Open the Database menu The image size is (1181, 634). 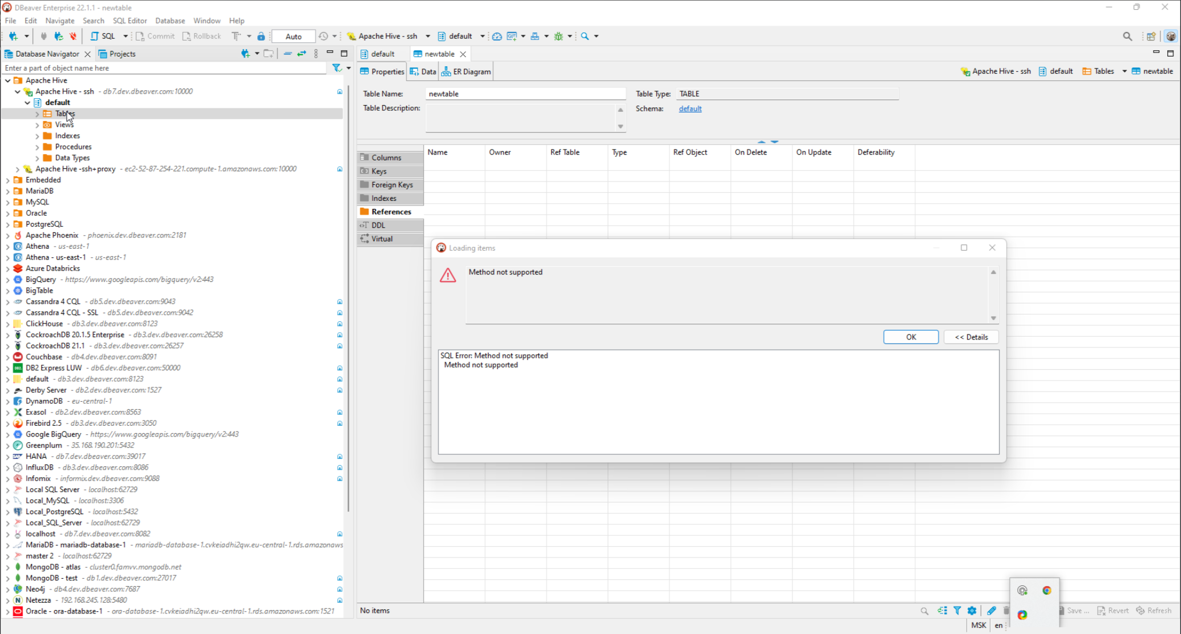170,21
